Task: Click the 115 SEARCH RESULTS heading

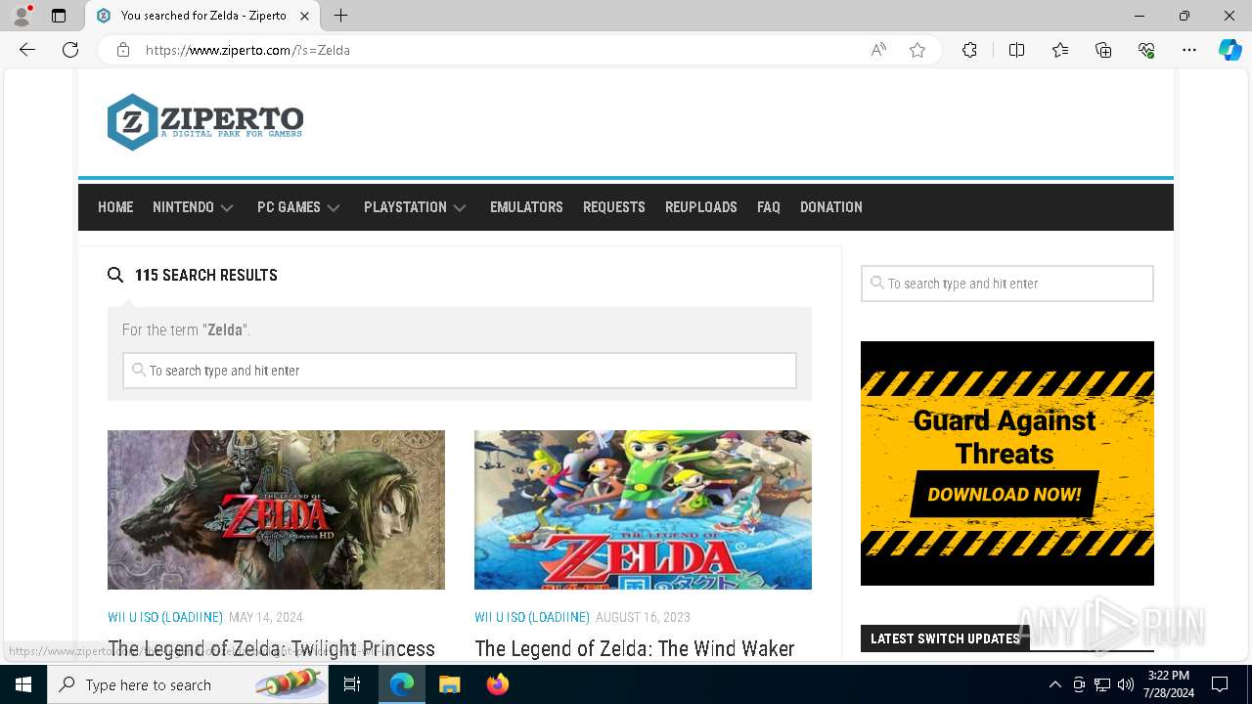Action: tap(206, 275)
